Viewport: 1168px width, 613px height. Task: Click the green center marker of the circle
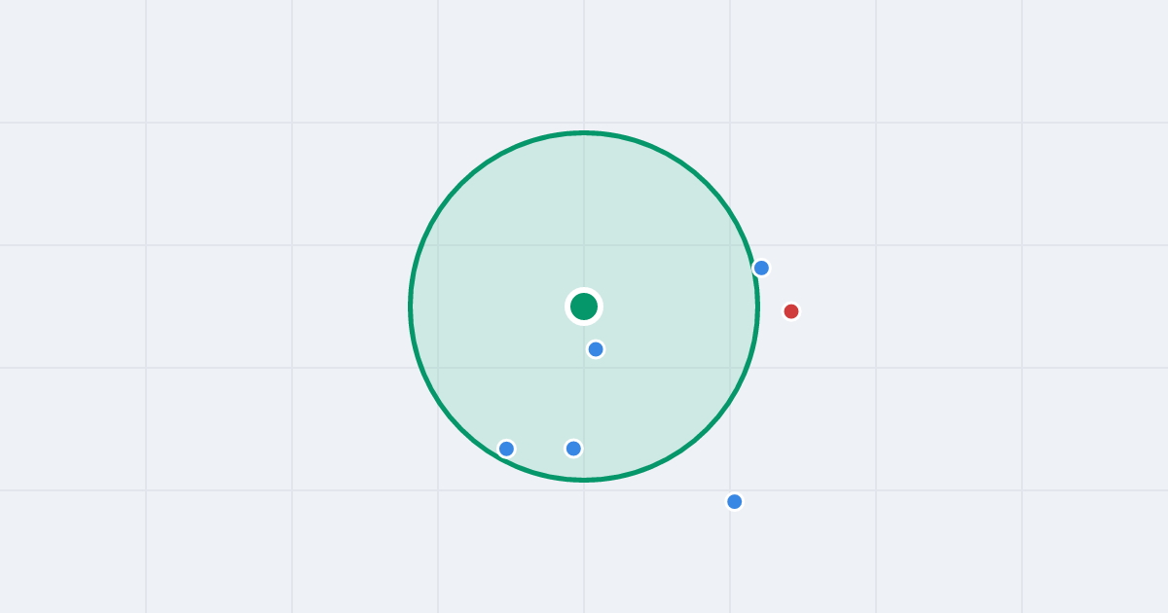pos(584,306)
